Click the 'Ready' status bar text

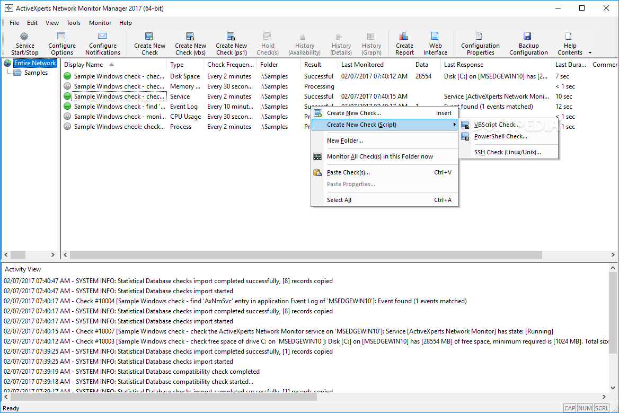coord(11,408)
